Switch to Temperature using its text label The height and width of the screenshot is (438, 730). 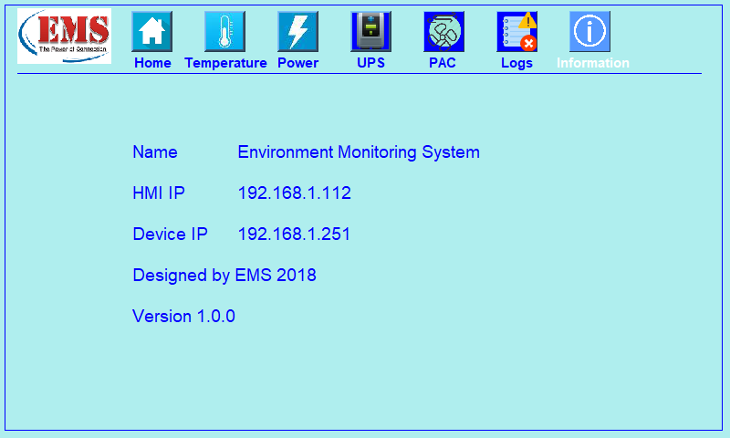(x=225, y=63)
